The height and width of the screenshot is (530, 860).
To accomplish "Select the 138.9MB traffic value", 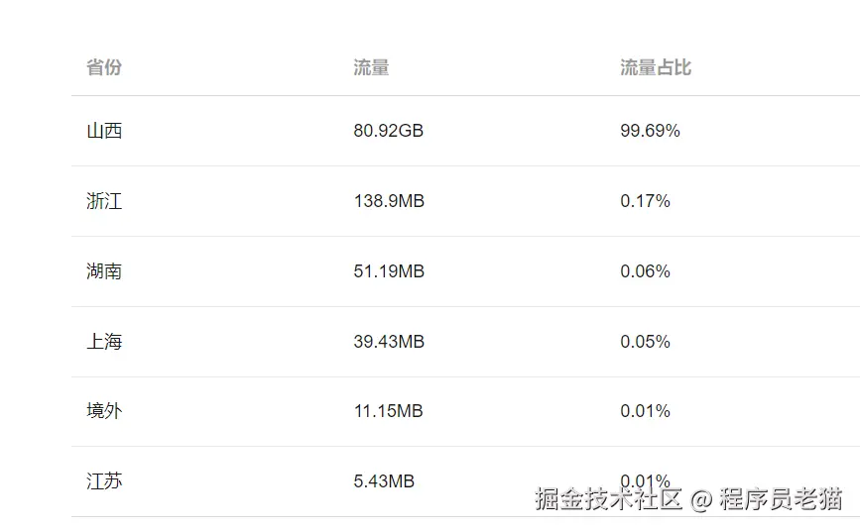I will pos(389,201).
